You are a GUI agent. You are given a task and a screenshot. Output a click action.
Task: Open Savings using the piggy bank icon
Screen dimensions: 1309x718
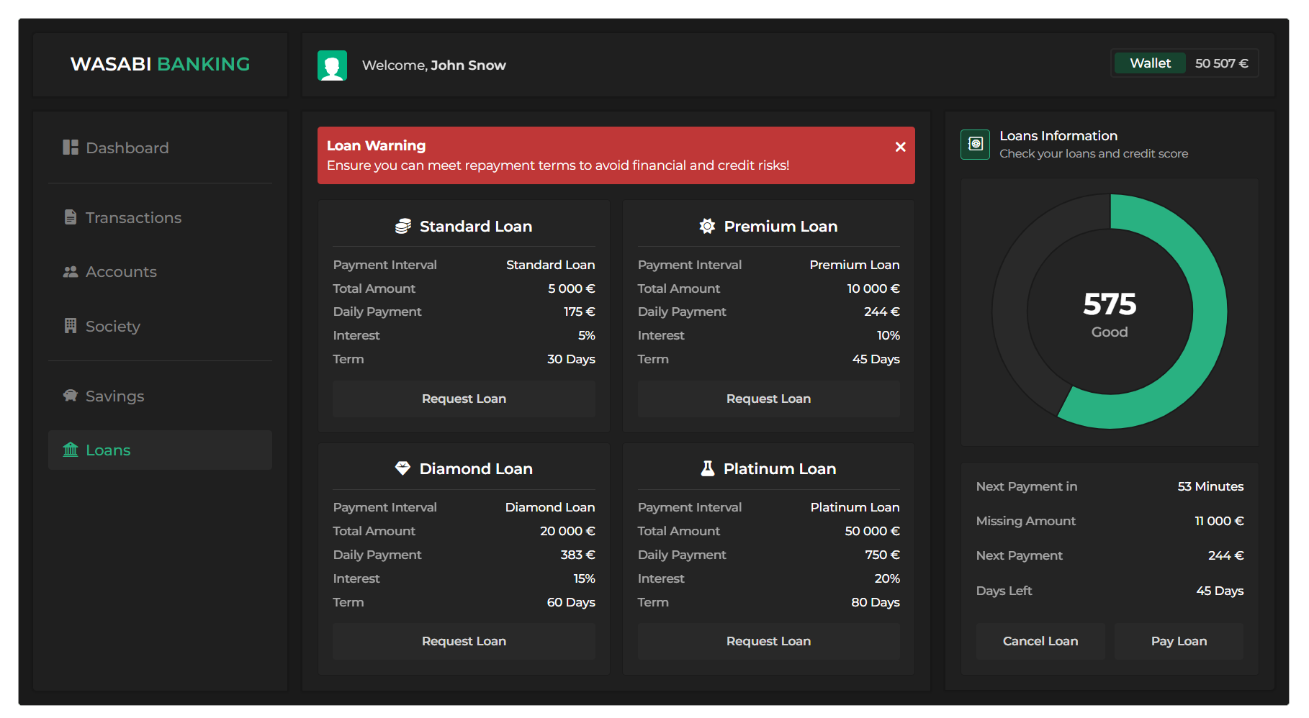(x=71, y=395)
